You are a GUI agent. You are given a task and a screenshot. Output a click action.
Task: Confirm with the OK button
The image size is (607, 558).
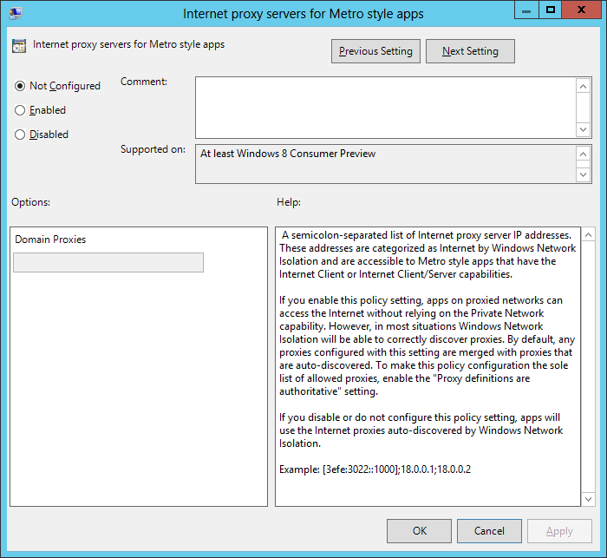click(419, 531)
